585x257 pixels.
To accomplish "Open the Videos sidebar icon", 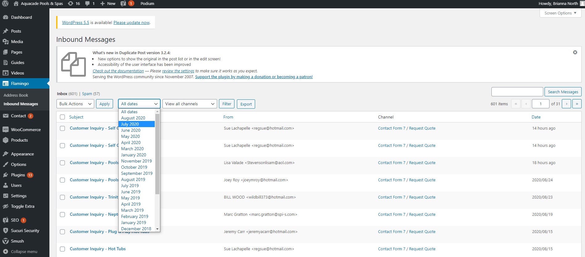I will [6, 73].
